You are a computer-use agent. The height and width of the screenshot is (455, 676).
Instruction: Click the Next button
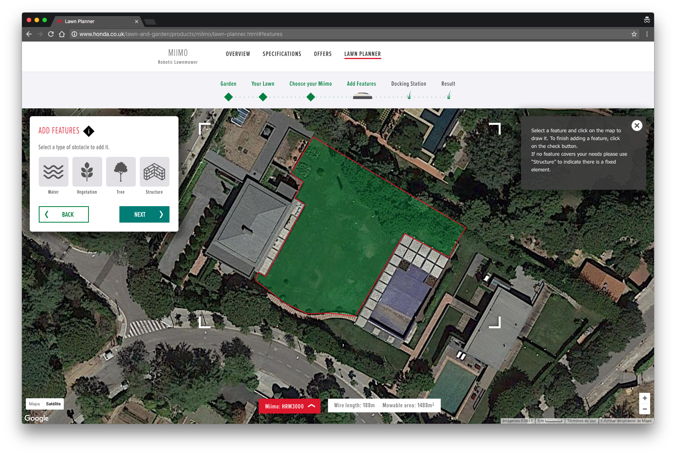(x=144, y=214)
